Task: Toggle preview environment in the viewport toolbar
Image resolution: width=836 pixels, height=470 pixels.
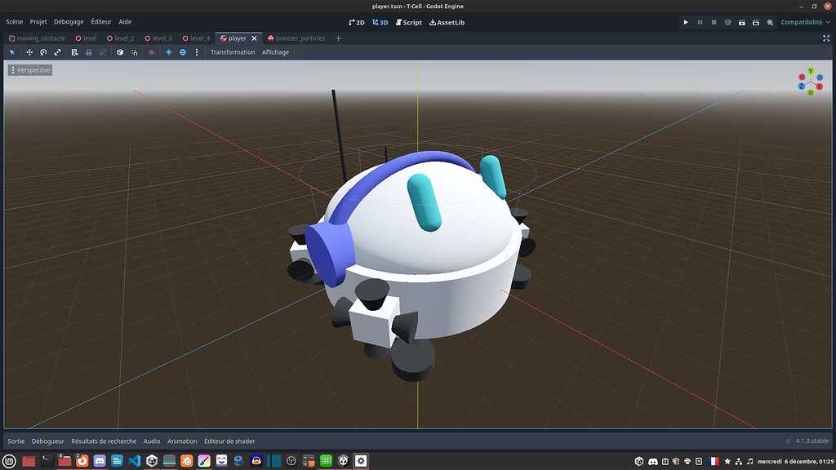Action: [x=182, y=51]
